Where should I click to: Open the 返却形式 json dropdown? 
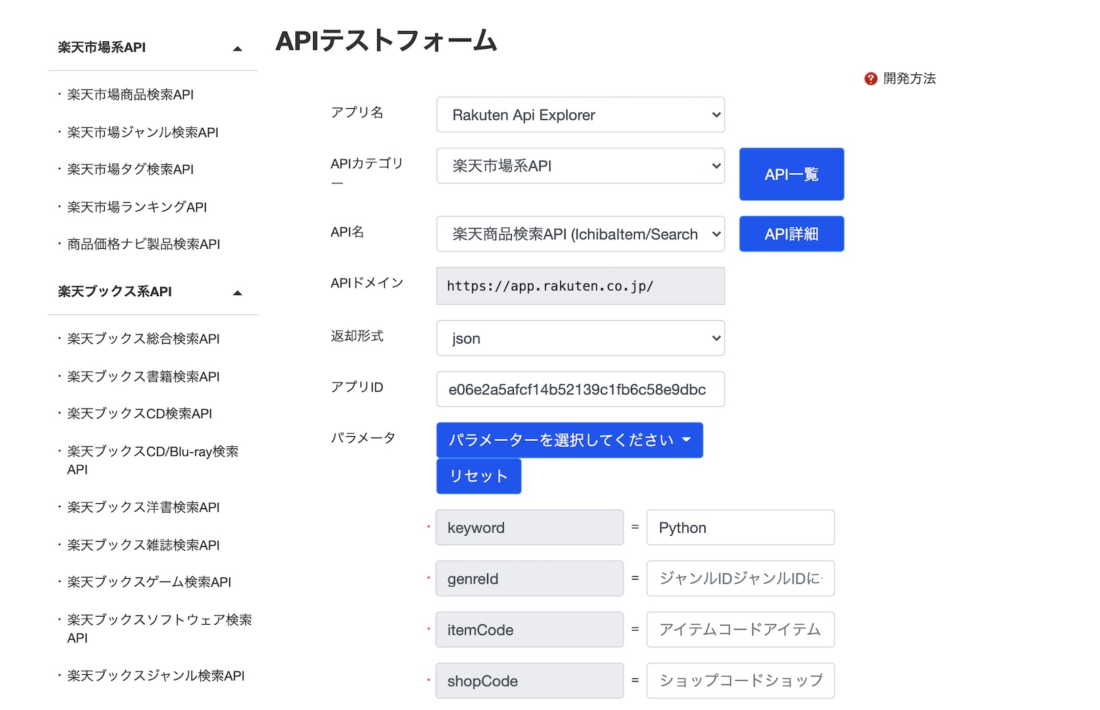(580, 338)
